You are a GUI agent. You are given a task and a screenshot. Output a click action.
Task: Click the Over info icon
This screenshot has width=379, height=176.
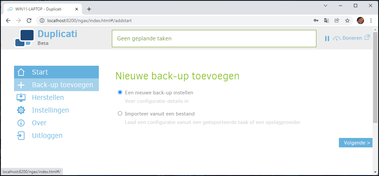coord(21,123)
